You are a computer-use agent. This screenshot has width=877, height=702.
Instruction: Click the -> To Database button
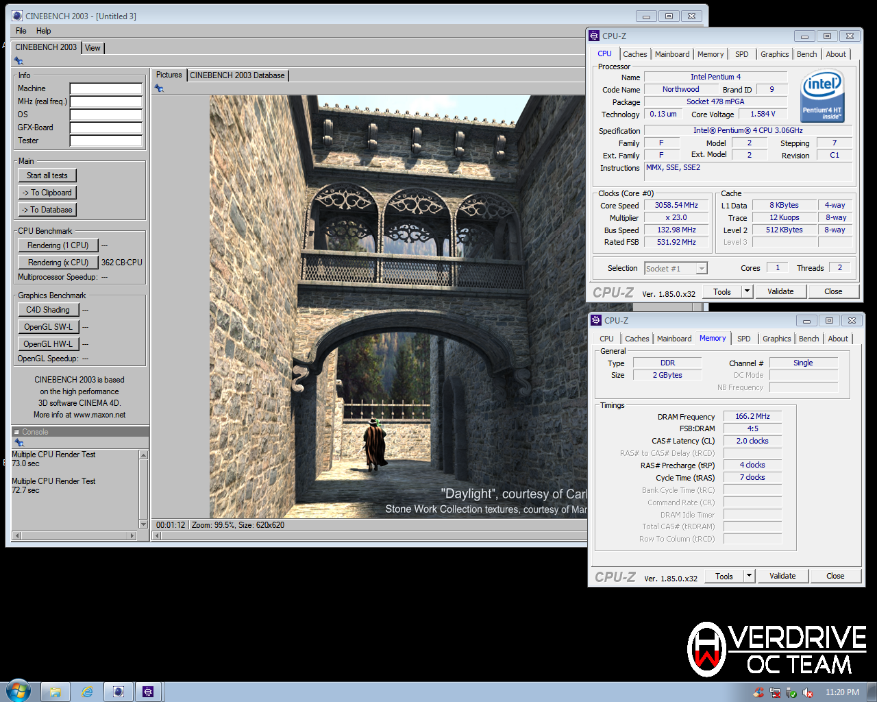point(47,210)
